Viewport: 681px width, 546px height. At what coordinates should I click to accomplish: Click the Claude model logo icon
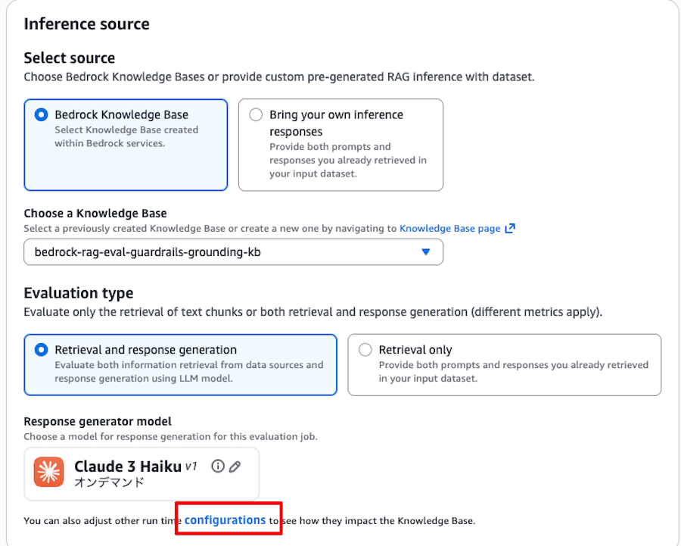tap(49, 472)
